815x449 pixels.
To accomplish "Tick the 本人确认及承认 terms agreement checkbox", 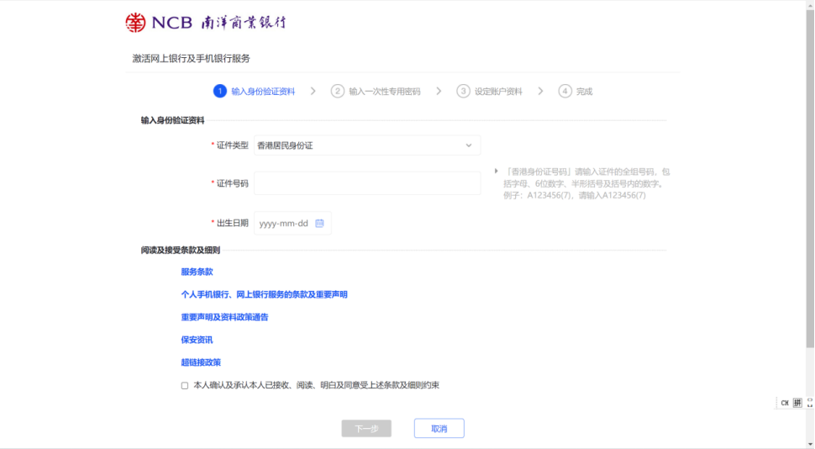I will 185,385.
